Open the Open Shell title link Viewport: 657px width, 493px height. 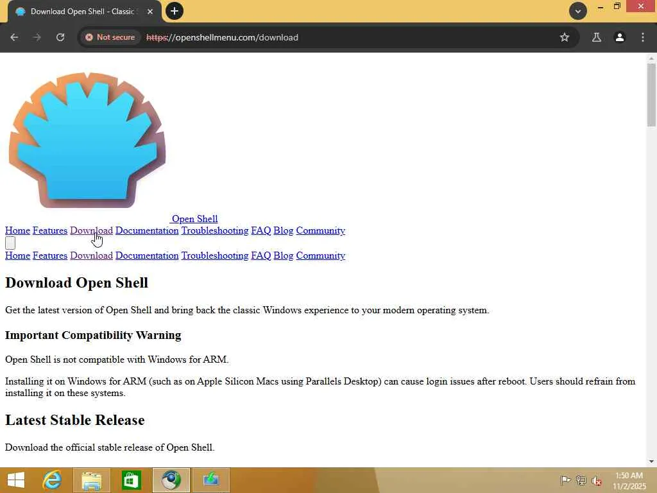194,219
